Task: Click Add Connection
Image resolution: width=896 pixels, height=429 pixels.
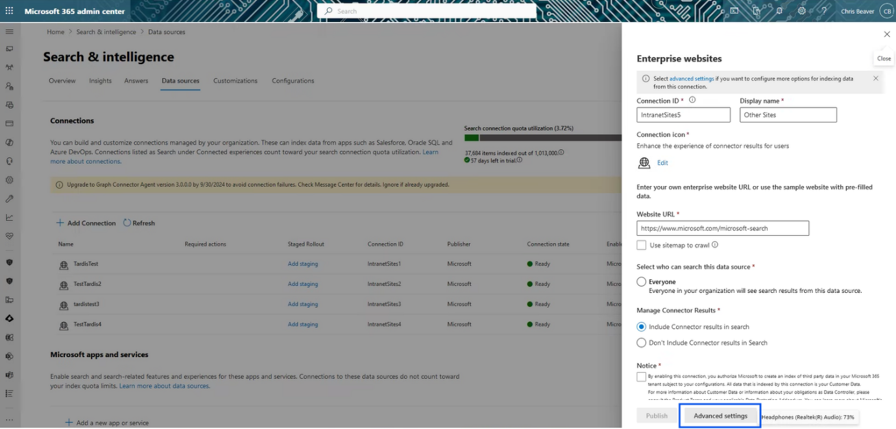Action: click(86, 223)
